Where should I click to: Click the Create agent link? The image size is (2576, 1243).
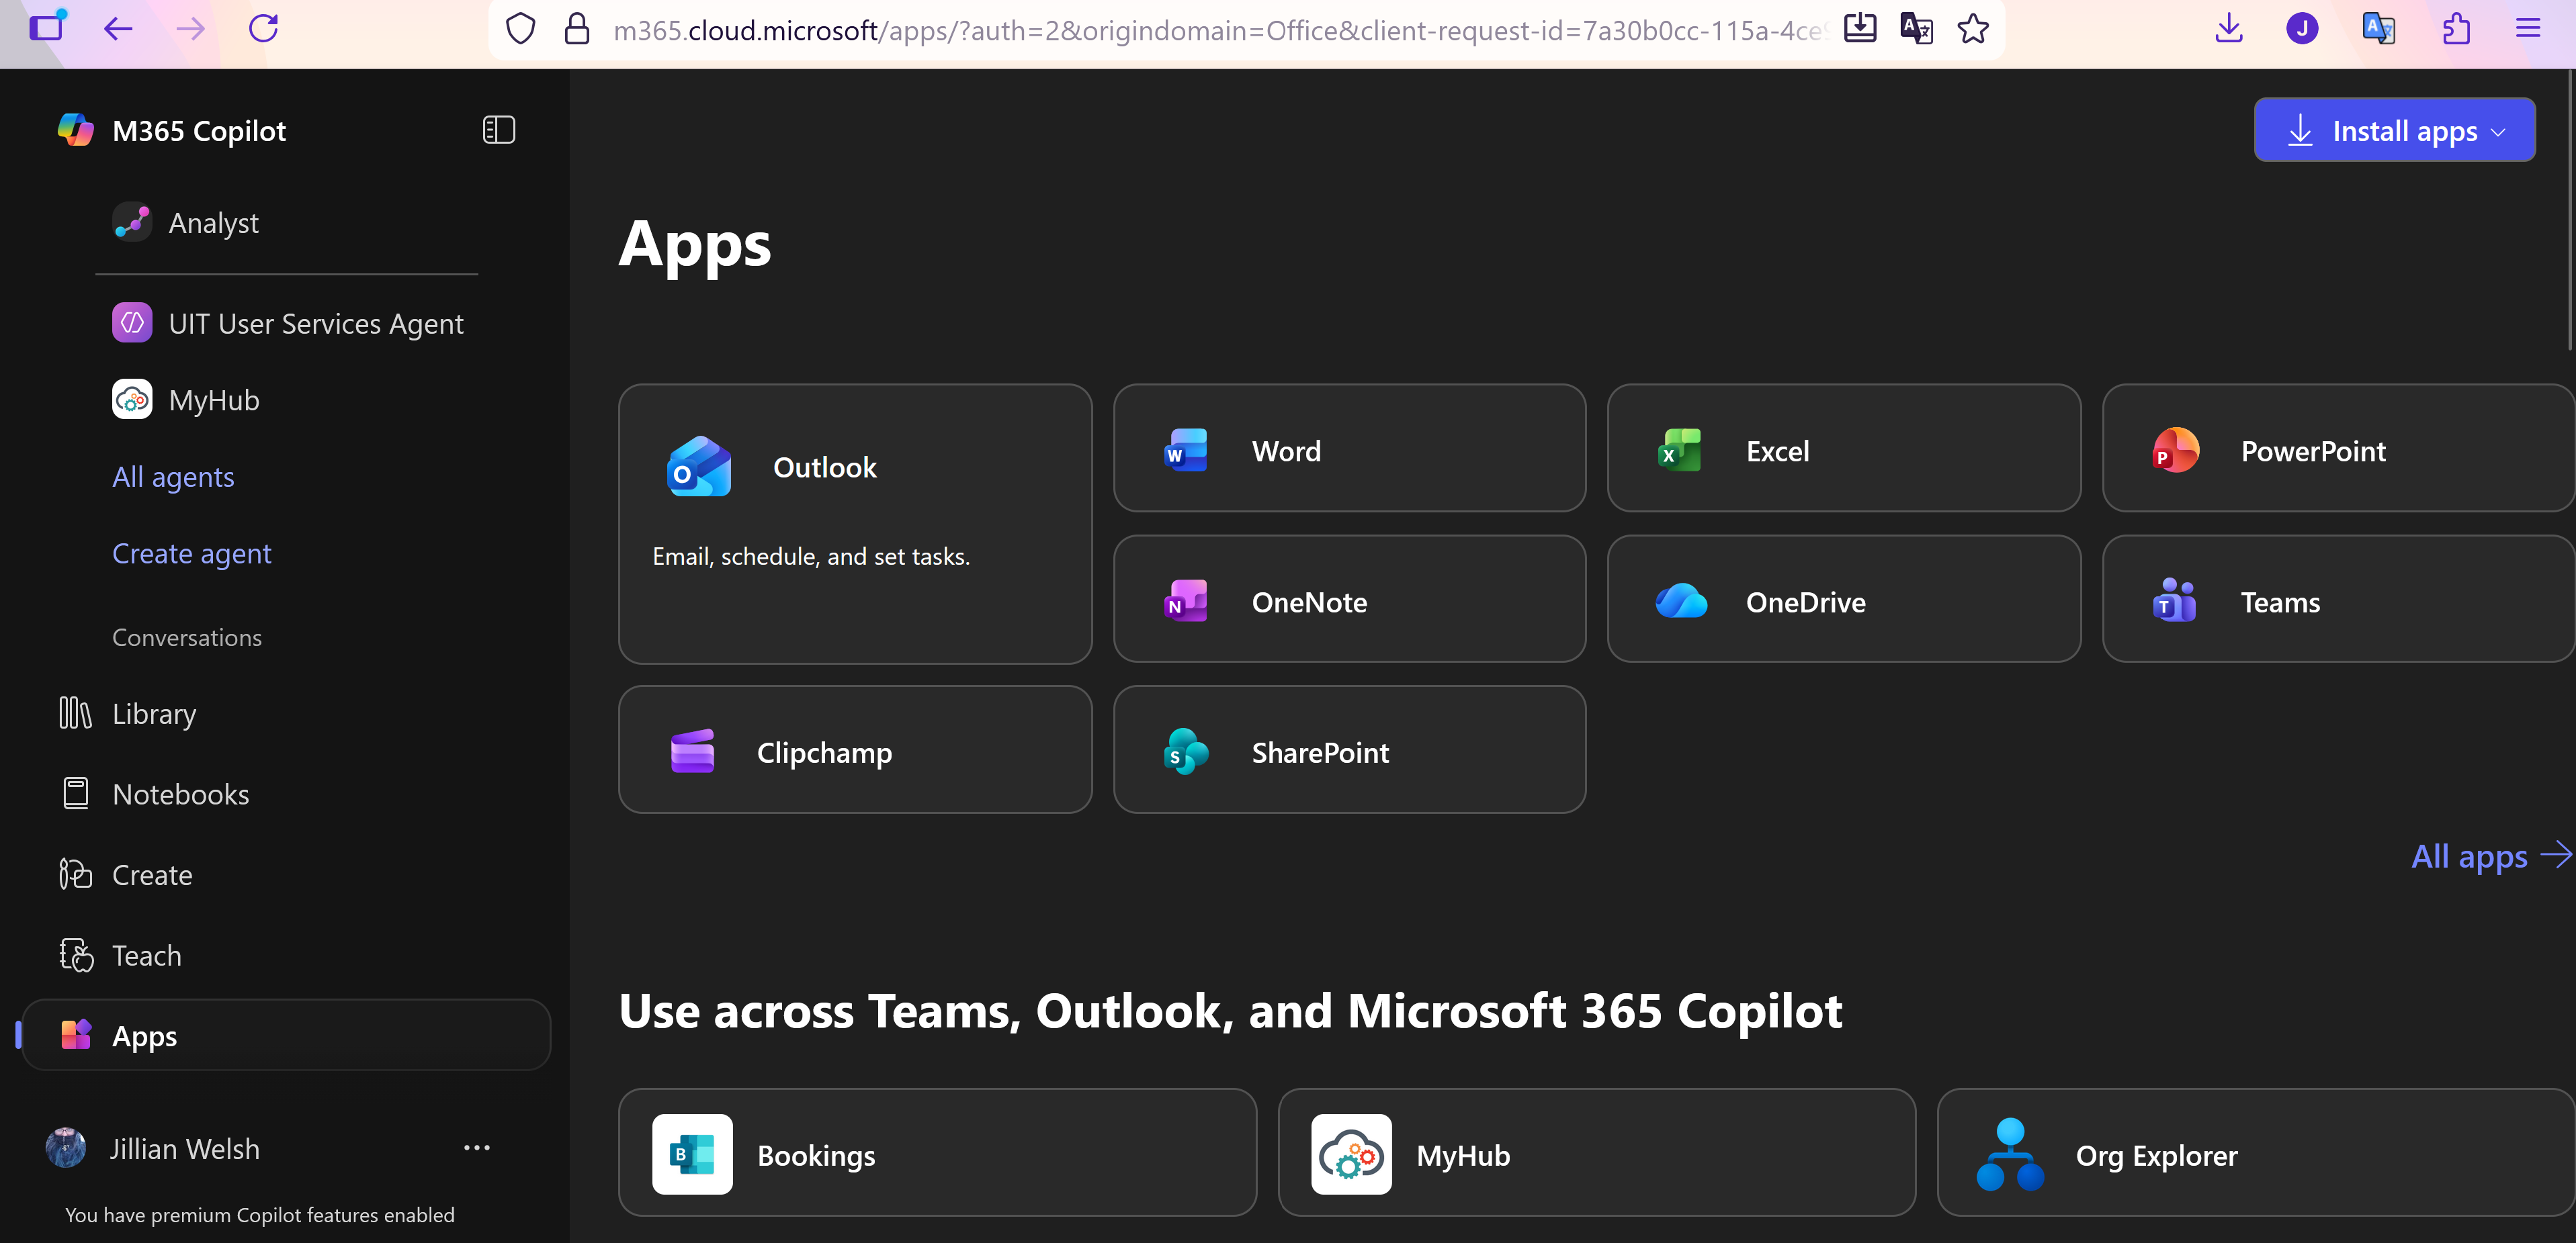coord(191,553)
